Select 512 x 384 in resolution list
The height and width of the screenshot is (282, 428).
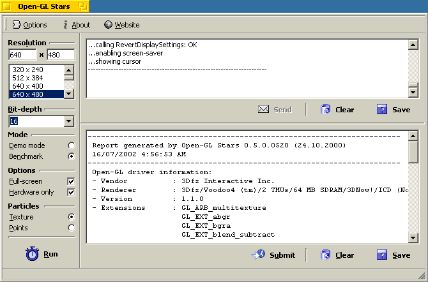coord(36,78)
